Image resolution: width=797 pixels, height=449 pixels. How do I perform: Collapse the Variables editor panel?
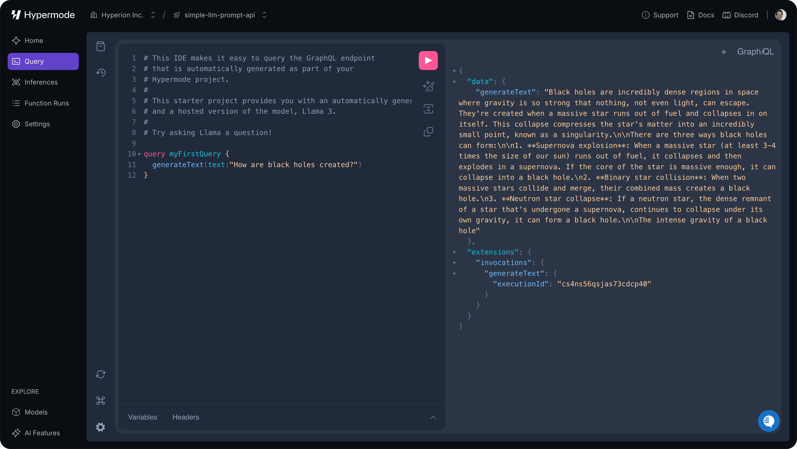tap(433, 417)
